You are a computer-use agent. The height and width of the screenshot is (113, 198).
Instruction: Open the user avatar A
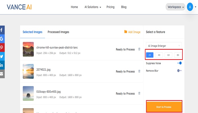pos(190,7)
